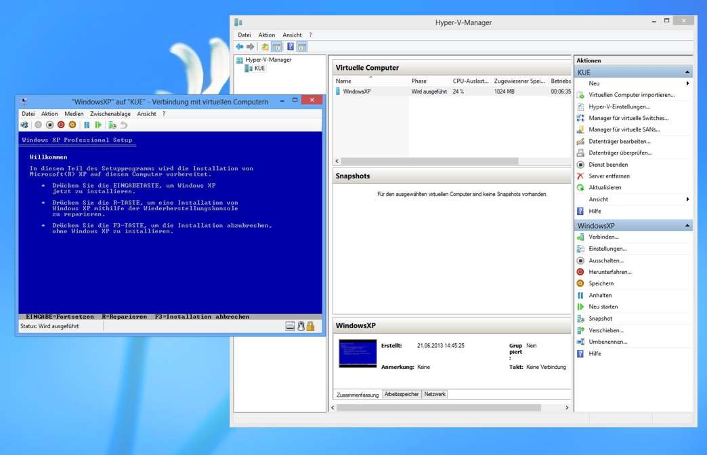Click Umbenennen... action
Image resolution: width=707 pixels, height=455 pixels.
(608, 342)
